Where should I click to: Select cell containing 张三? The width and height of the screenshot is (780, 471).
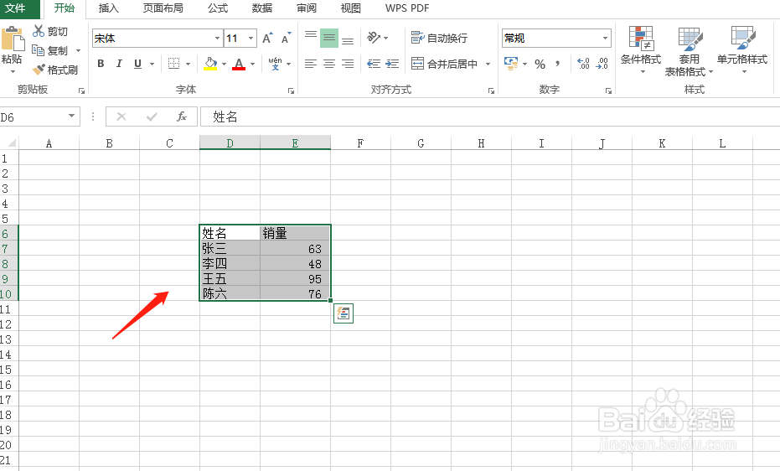click(x=230, y=248)
